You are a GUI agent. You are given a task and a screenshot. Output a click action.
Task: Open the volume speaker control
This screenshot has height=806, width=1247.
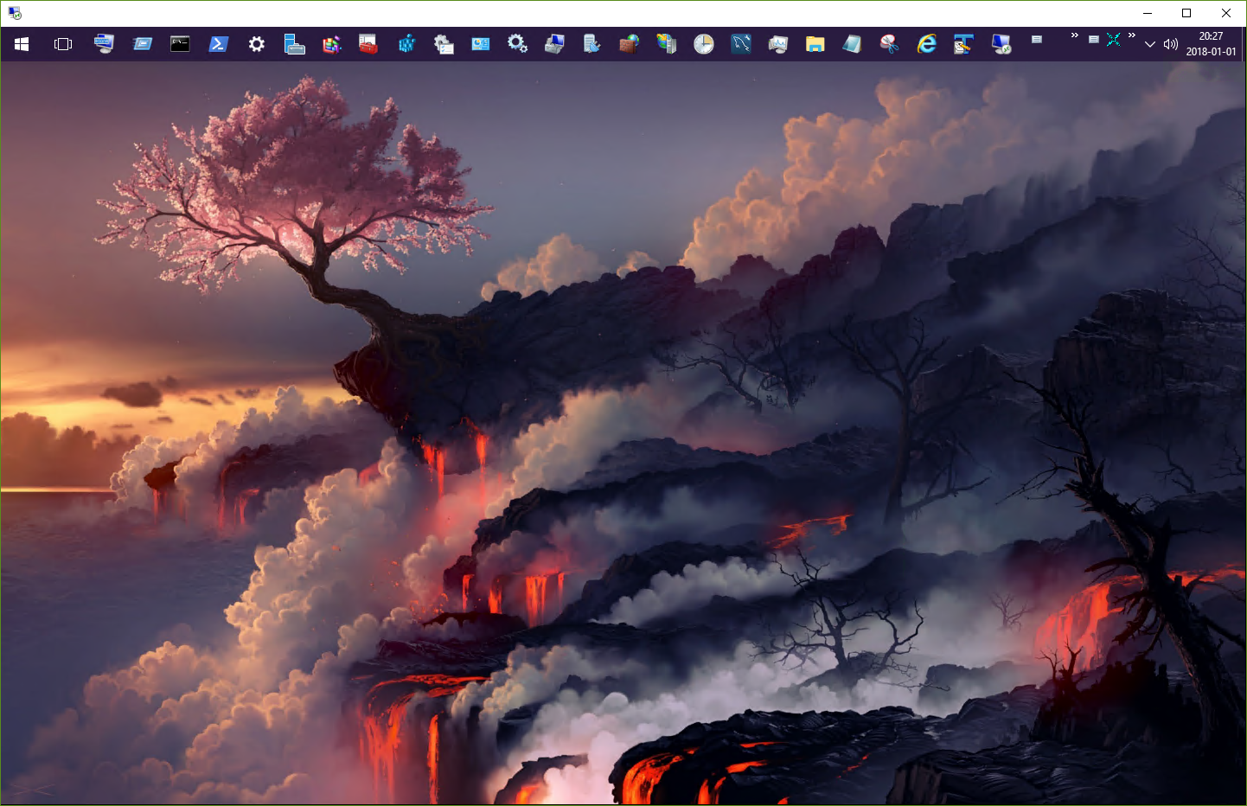[1171, 44]
